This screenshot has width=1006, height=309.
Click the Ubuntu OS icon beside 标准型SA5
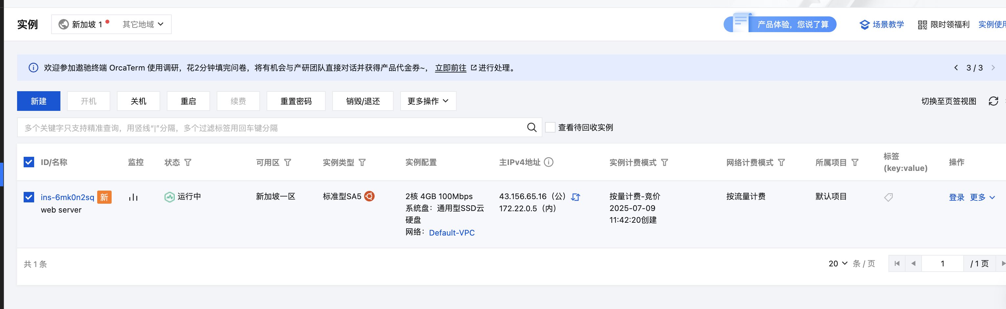(369, 196)
